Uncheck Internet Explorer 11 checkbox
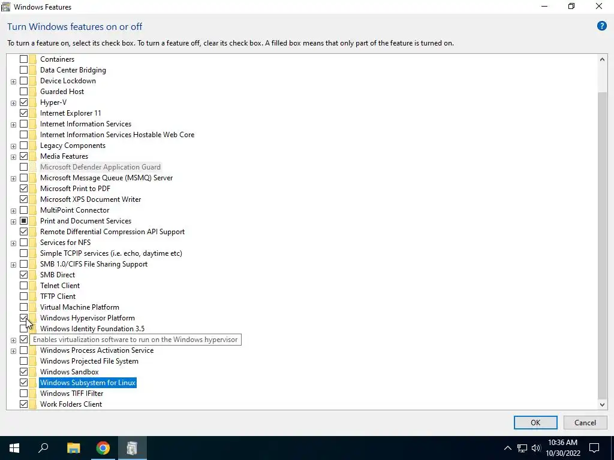Image resolution: width=614 pixels, height=460 pixels. 23,113
